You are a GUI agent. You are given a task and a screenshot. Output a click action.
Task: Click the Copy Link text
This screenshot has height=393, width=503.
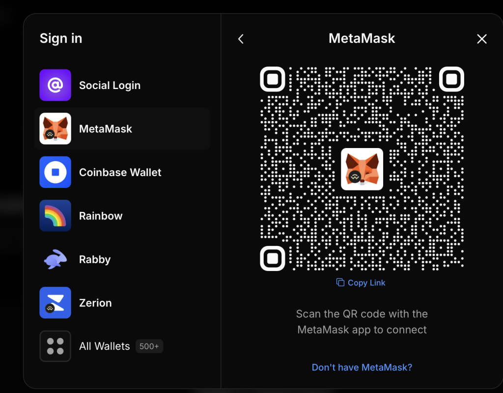[x=366, y=283]
